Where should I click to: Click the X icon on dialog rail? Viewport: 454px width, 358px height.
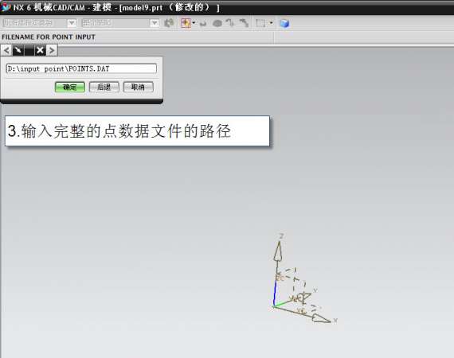pos(41,50)
